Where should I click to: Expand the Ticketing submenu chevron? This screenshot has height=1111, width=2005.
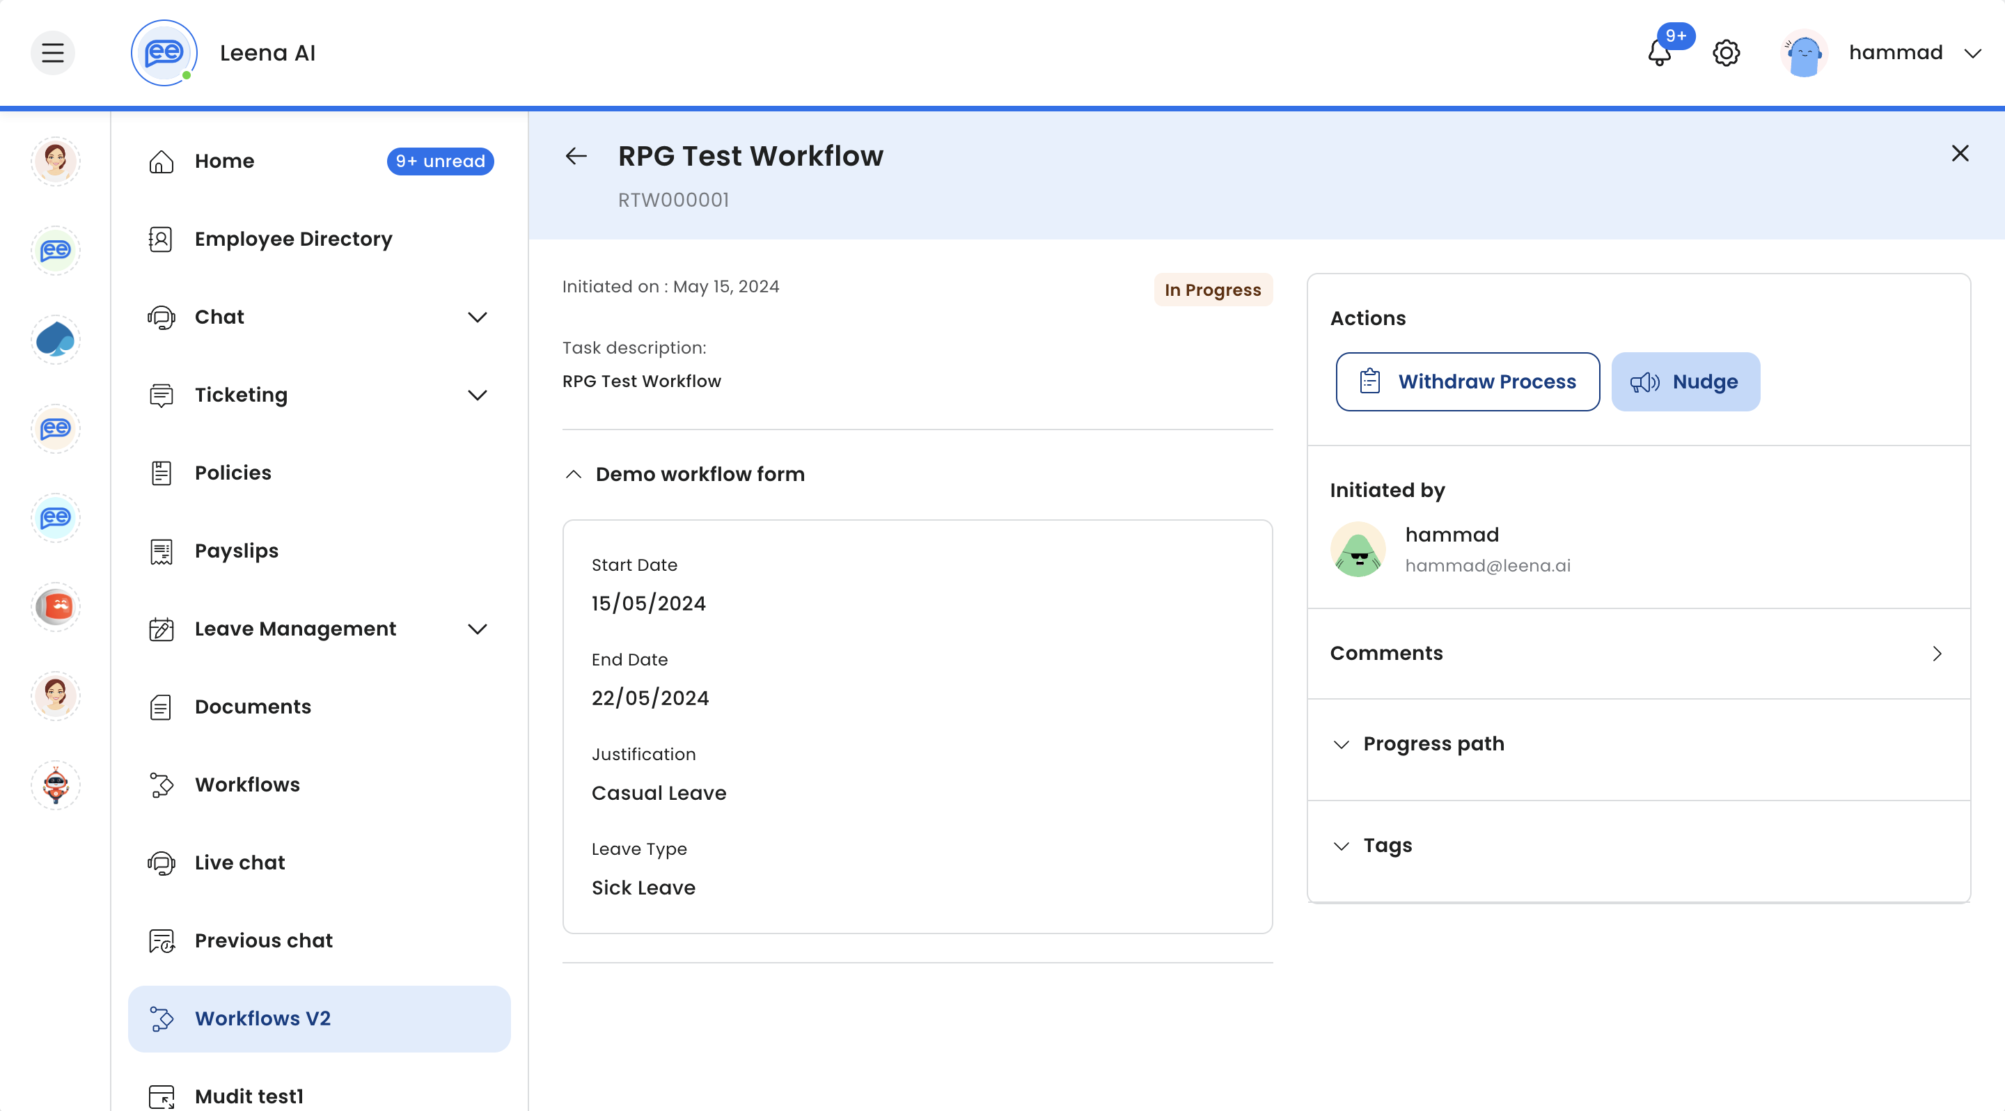tap(477, 395)
